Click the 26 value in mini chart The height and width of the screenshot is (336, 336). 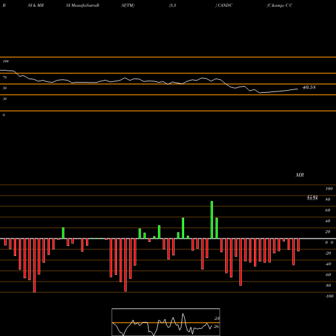click(x=216, y=327)
